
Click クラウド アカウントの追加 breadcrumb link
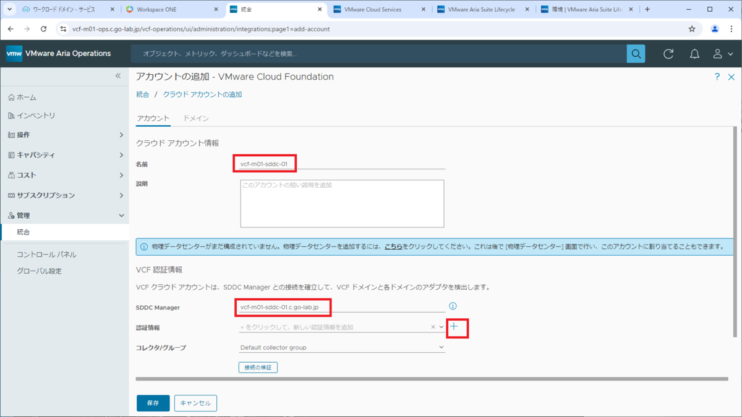(x=202, y=95)
